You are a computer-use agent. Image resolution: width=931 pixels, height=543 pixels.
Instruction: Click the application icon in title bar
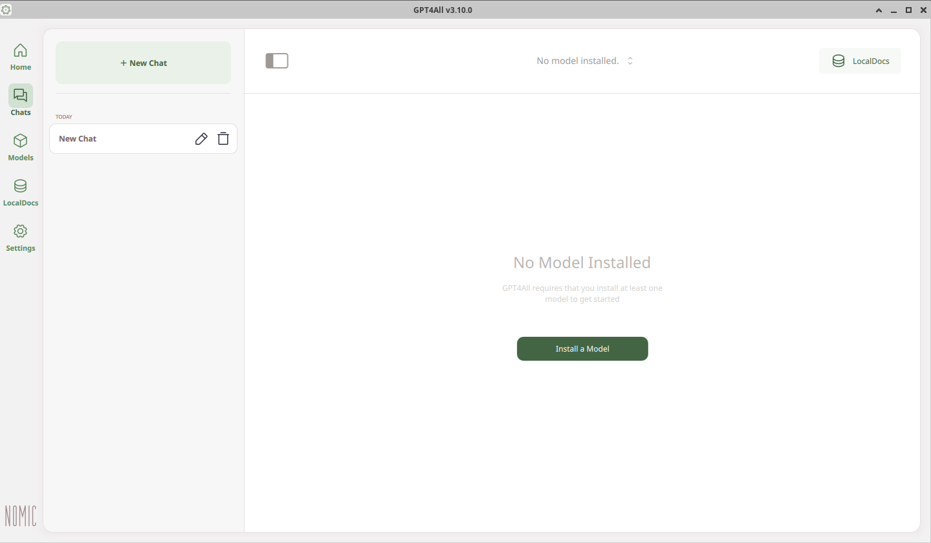[x=6, y=10]
